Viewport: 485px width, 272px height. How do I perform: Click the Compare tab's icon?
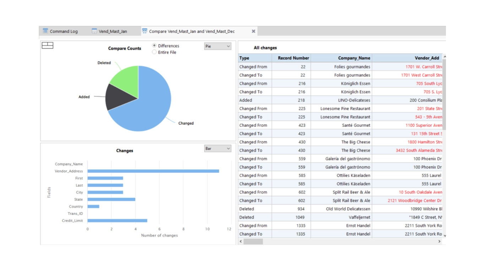coord(145,31)
